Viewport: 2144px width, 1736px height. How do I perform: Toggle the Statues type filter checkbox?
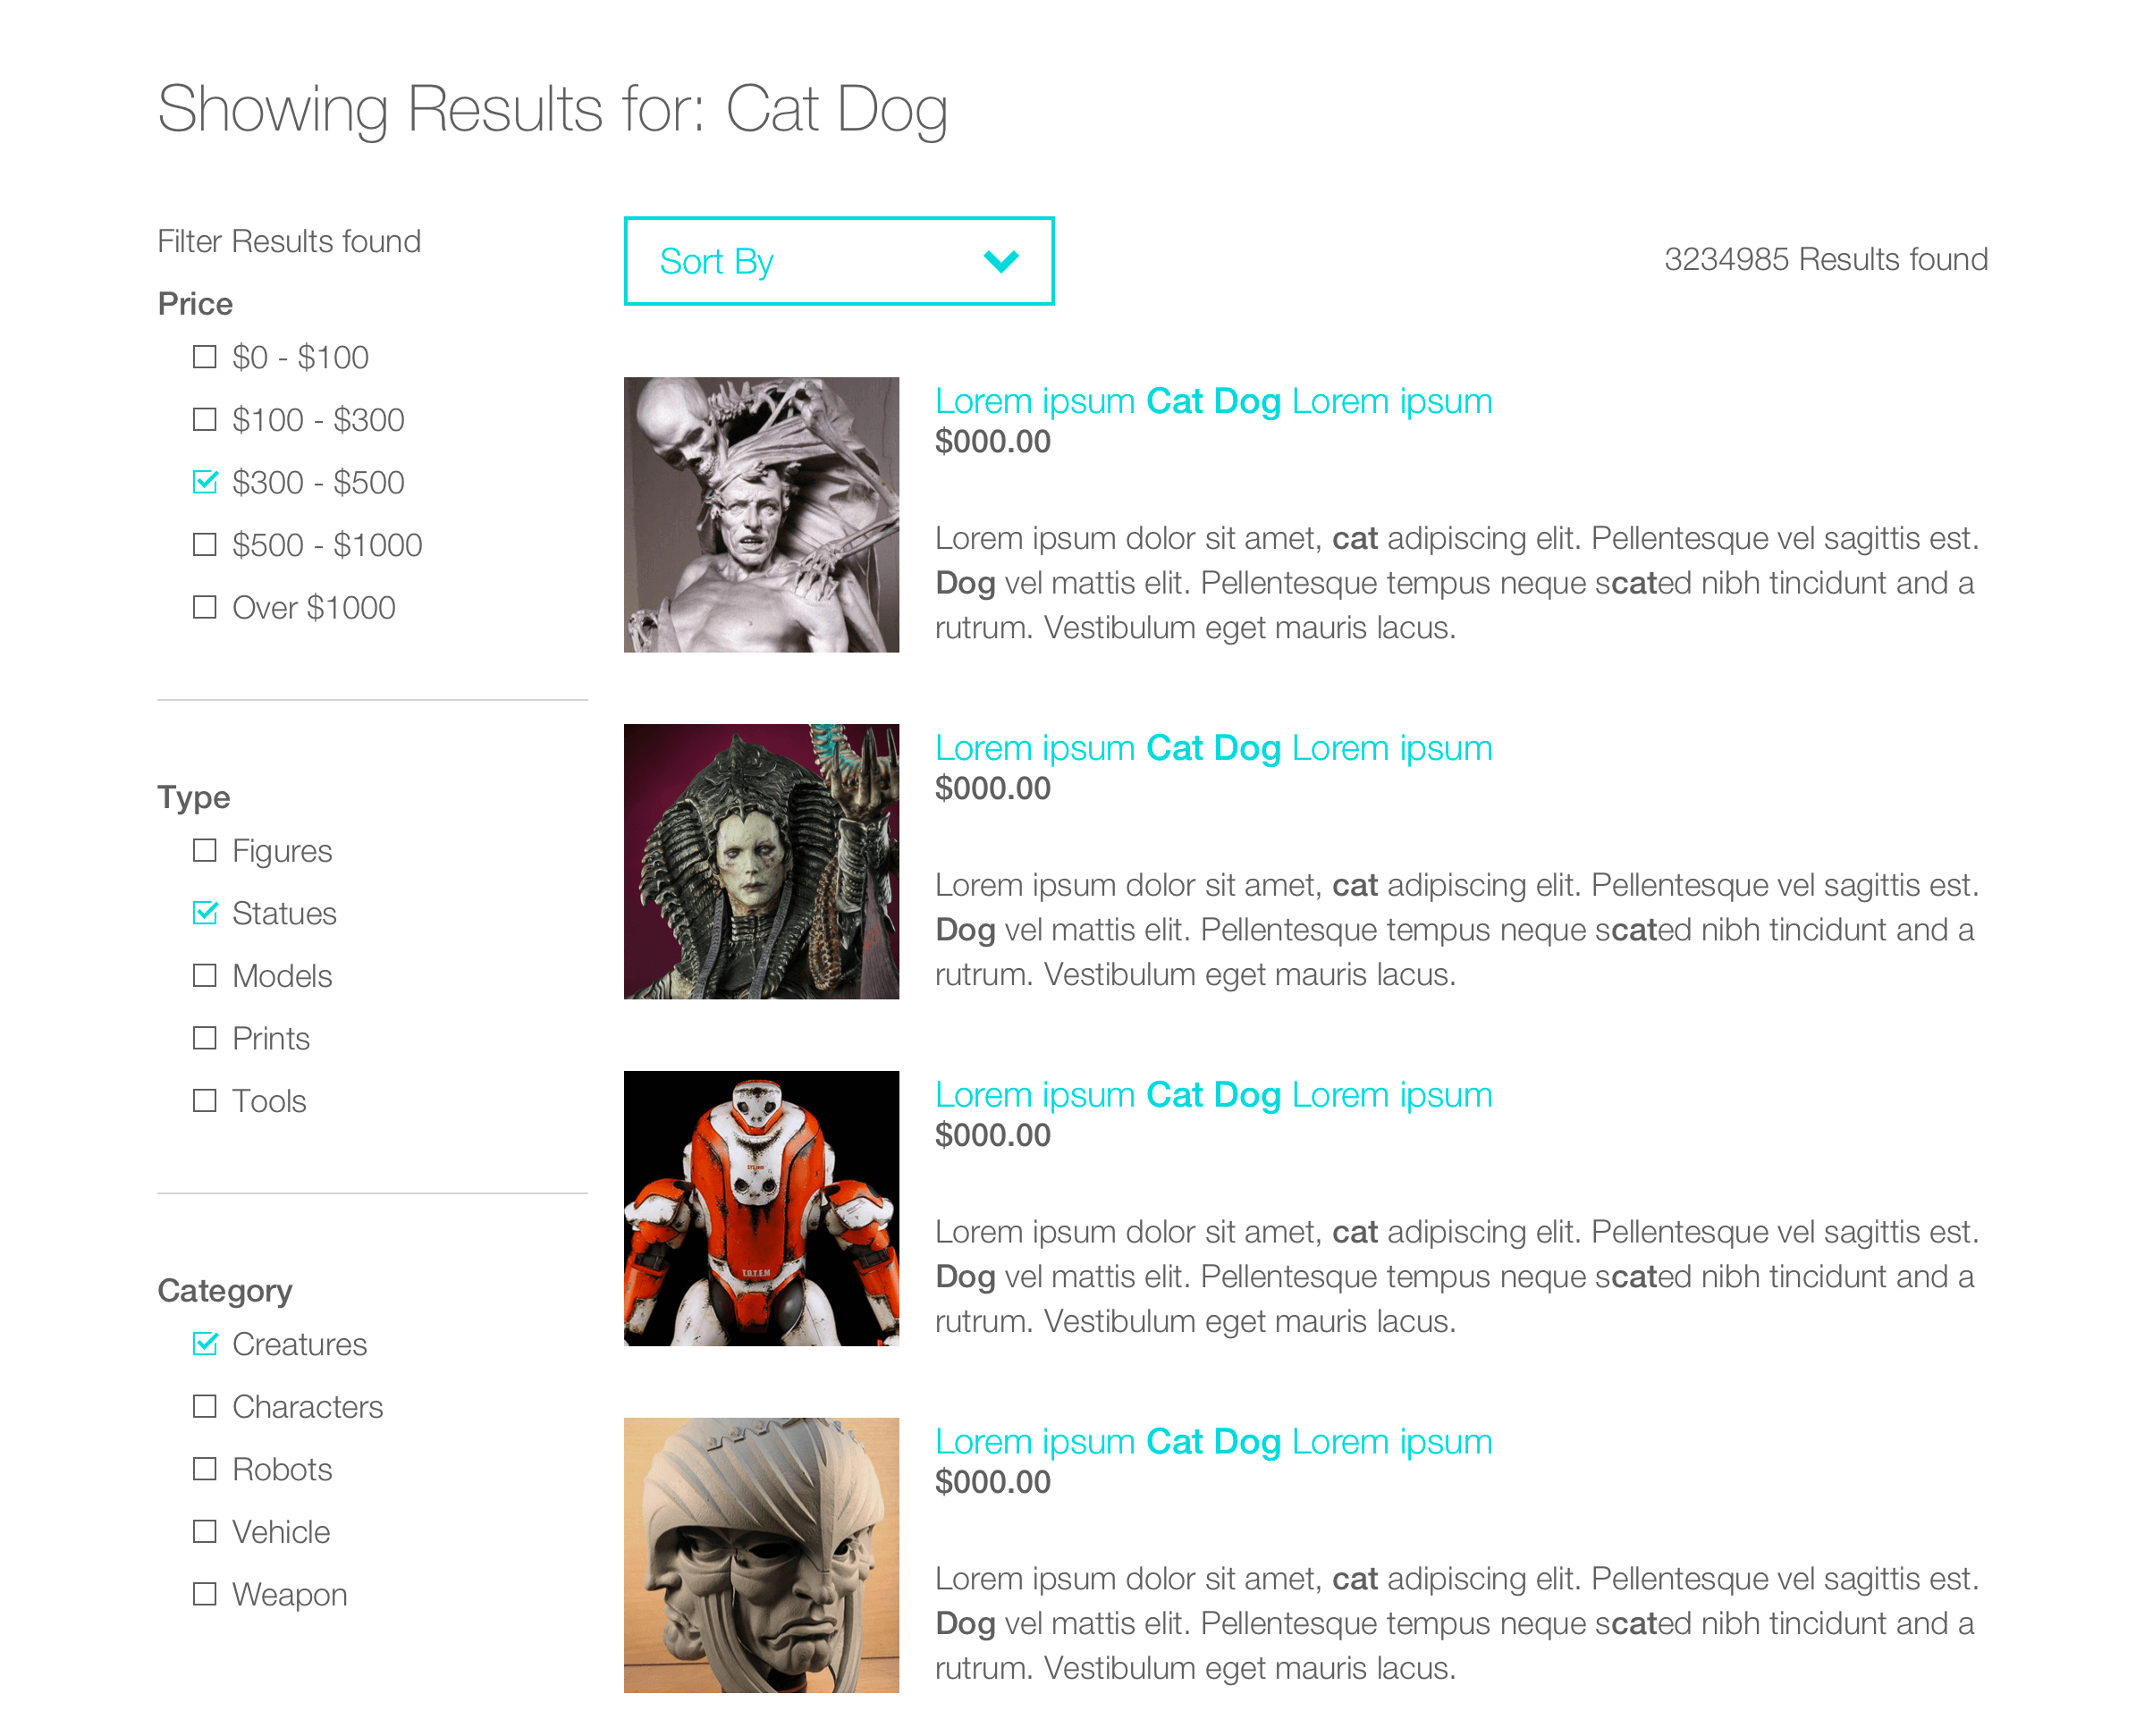tap(200, 913)
